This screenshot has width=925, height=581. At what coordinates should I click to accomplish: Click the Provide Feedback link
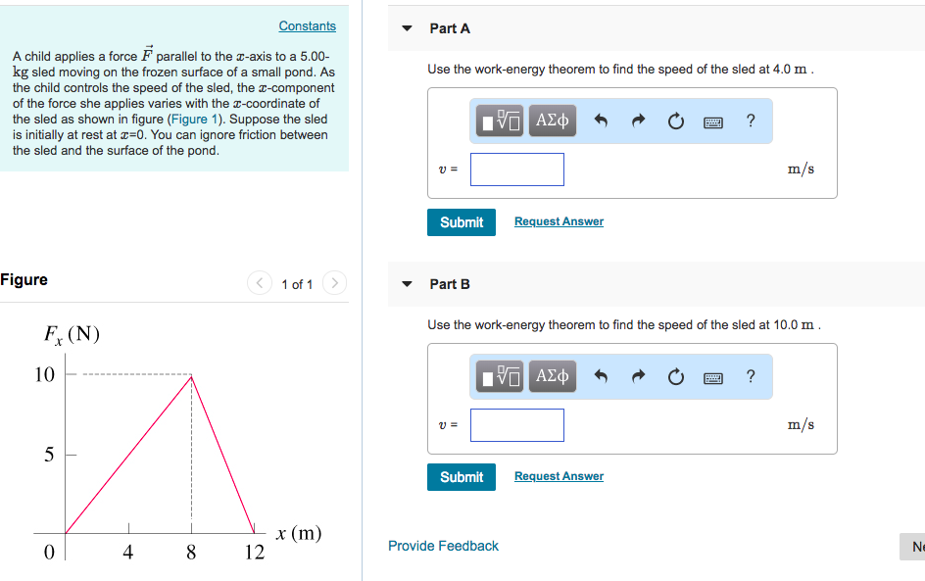(443, 546)
